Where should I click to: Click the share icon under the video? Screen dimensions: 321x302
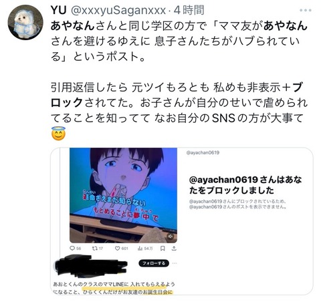tap(174, 248)
